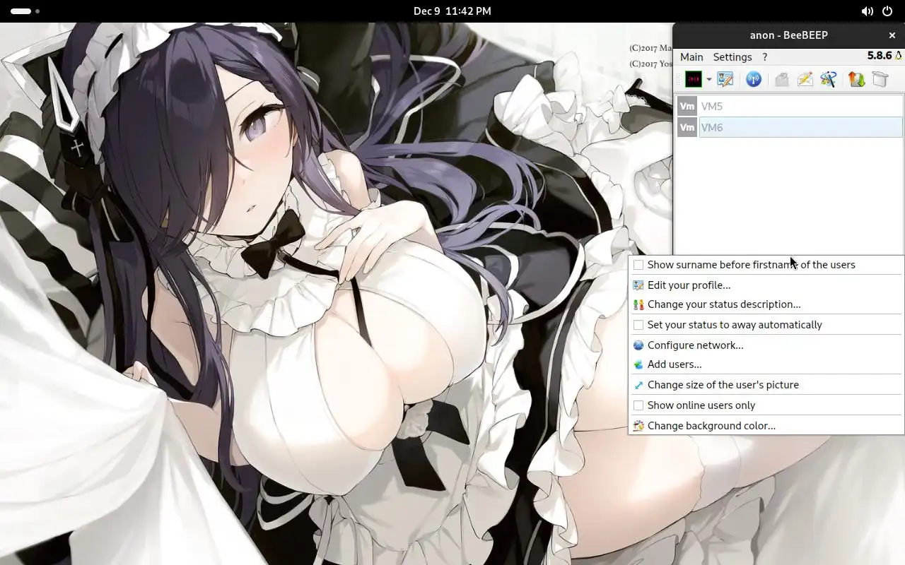This screenshot has width=905, height=565.
Task: Click the volume speaker icon in top bar
Action: [x=867, y=11]
